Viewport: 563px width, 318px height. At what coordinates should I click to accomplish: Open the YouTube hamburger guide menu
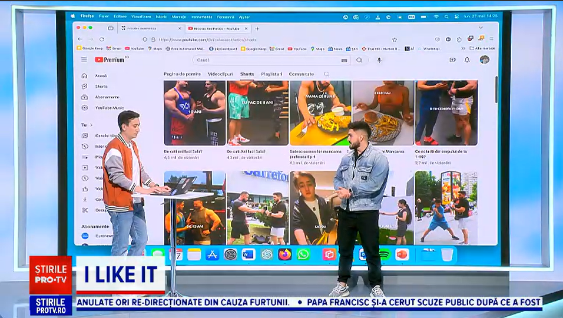point(84,59)
